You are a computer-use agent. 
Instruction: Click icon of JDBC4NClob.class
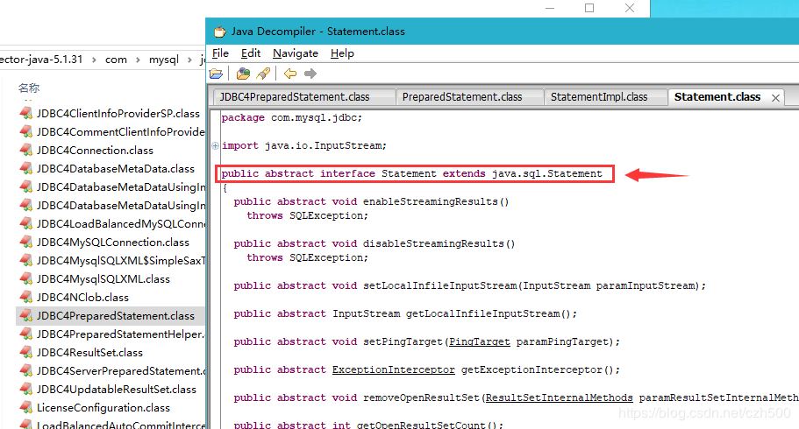26,297
